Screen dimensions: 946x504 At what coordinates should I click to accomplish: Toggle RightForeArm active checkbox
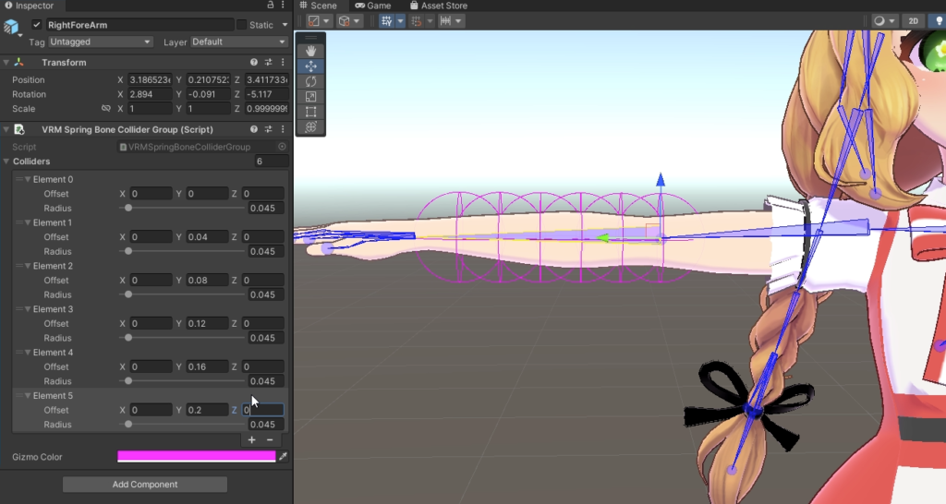tap(37, 25)
